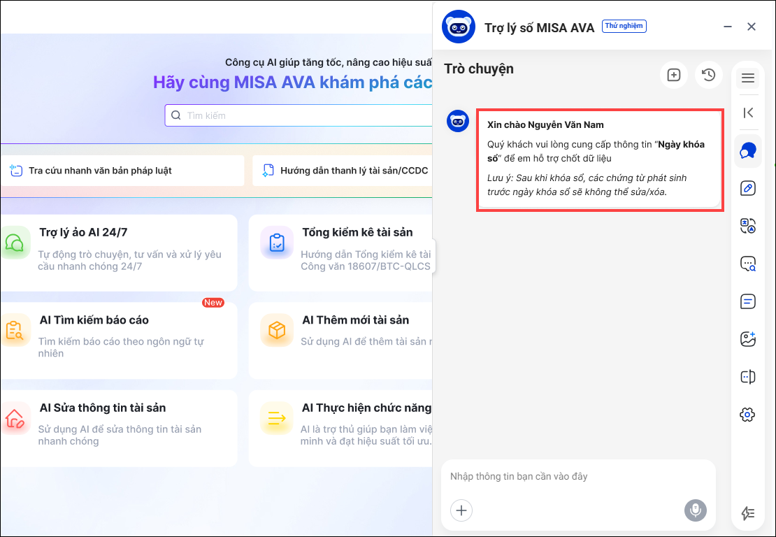Click the AI Sửa thông tin tài sản house icon
The width and height of the screenshot is (776, 537).
click(15, 418)
